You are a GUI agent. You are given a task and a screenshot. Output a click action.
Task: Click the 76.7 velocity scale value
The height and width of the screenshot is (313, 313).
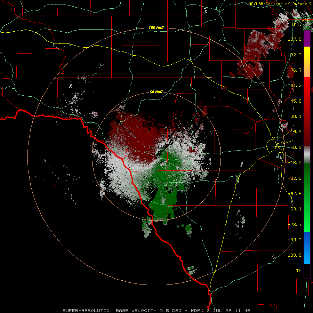296,70
